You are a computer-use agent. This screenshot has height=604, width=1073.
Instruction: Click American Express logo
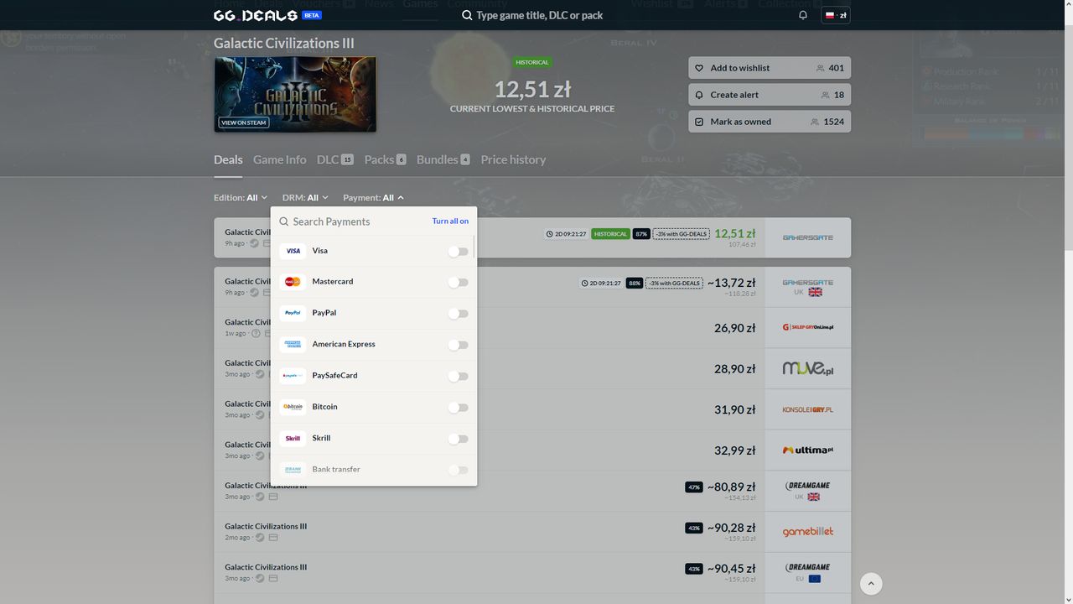click(x=293, y=345)
